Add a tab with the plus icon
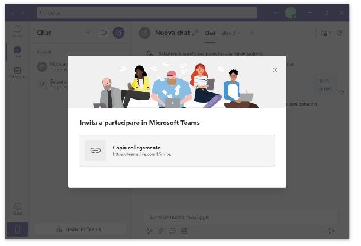The image size is (361, 246). [252, 33]
